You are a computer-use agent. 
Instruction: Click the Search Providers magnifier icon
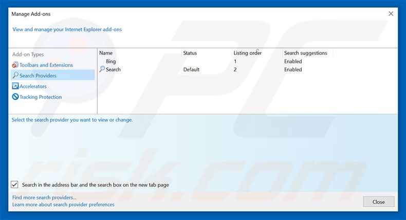point(15,75)
